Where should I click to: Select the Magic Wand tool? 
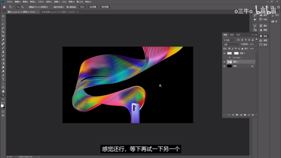(3, 28)
